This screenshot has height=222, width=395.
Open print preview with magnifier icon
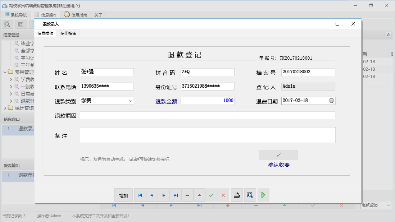point(250,195)
